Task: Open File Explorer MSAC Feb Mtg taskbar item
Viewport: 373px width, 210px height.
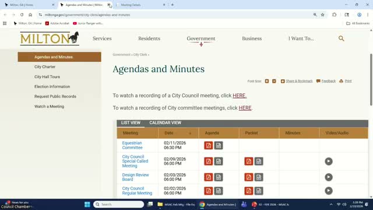Action: (176, 204)
